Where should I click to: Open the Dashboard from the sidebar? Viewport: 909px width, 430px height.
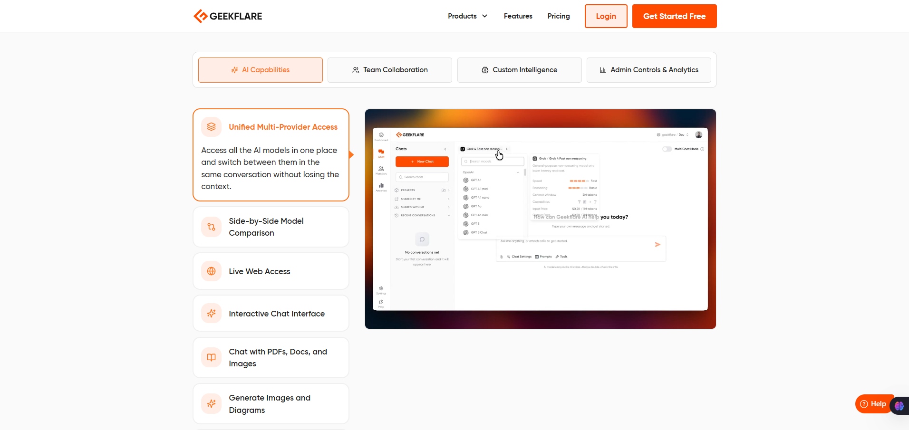click(x=381, y=134)
